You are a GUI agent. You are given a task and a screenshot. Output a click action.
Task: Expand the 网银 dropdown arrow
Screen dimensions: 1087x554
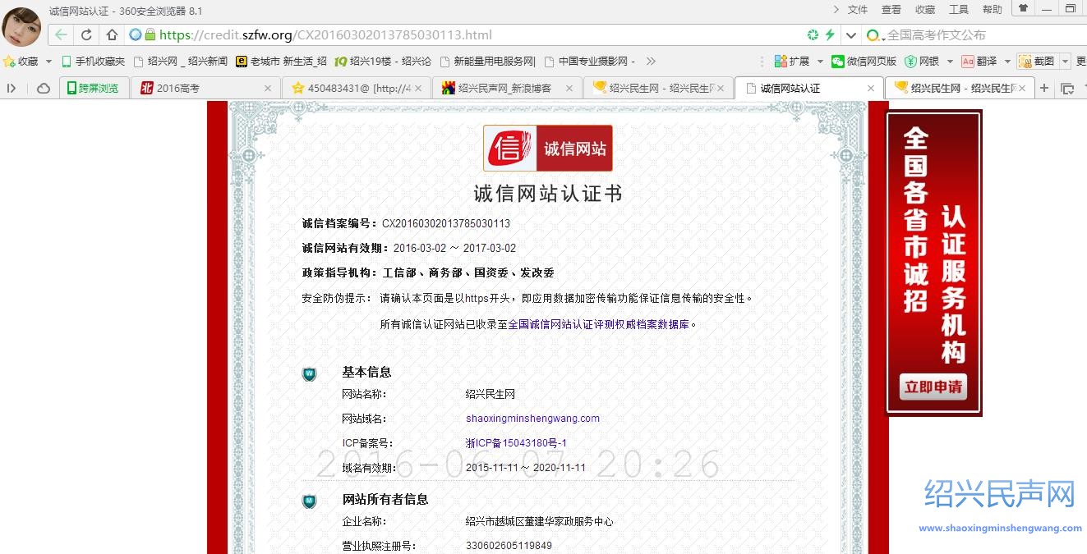[949, 62]
